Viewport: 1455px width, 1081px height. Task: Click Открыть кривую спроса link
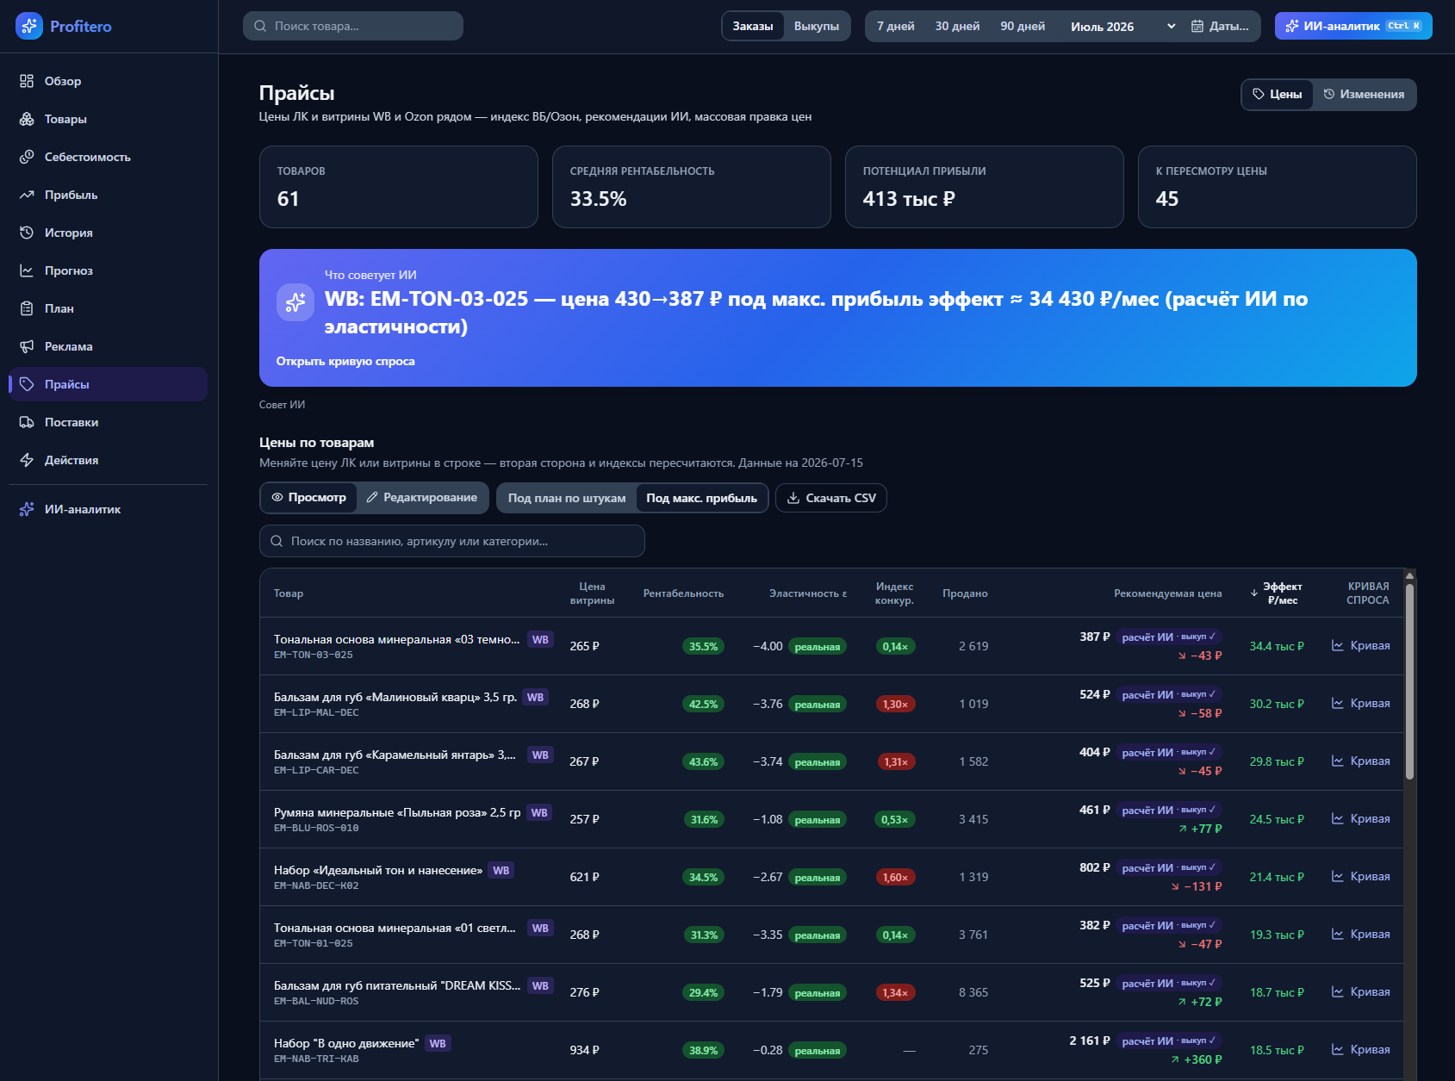(345, 361)
